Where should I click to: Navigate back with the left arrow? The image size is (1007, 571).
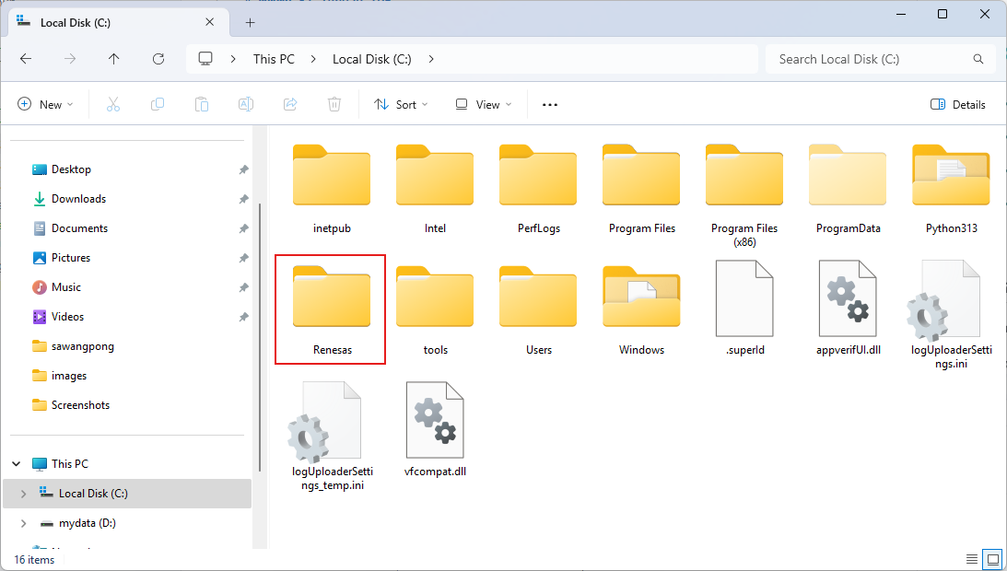(x=26, y=59)
